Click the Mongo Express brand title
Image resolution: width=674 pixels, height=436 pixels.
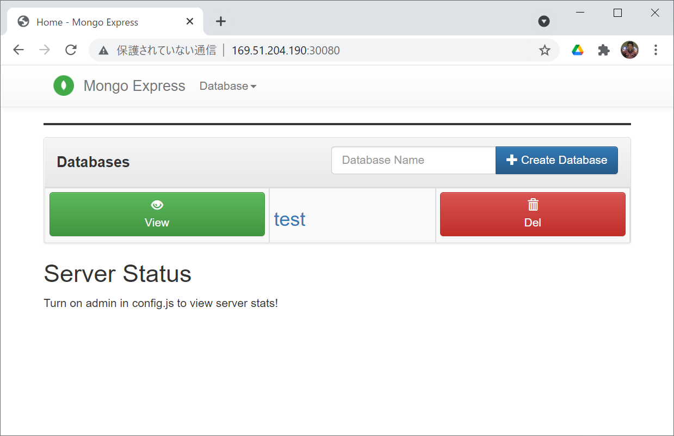(134, 86)
